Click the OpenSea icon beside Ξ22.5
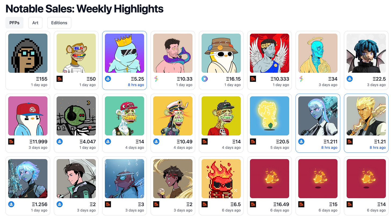 [x=350, y=79]
